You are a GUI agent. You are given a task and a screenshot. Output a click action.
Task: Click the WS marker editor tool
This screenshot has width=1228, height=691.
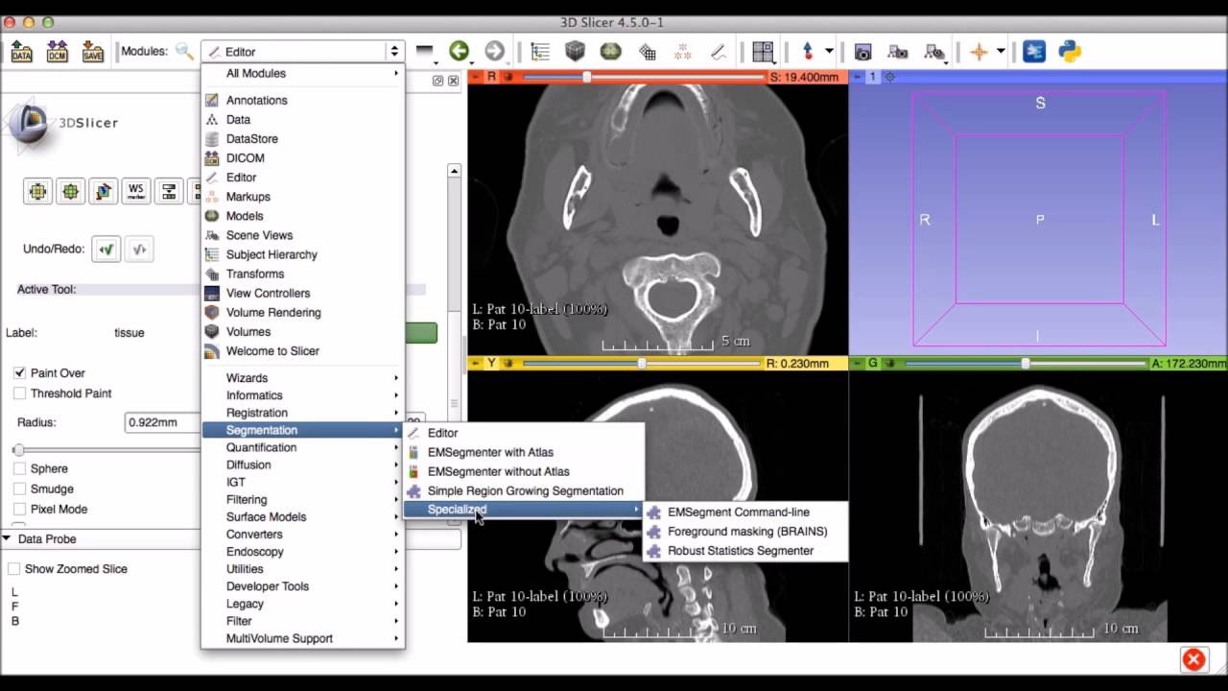point(136,191)
